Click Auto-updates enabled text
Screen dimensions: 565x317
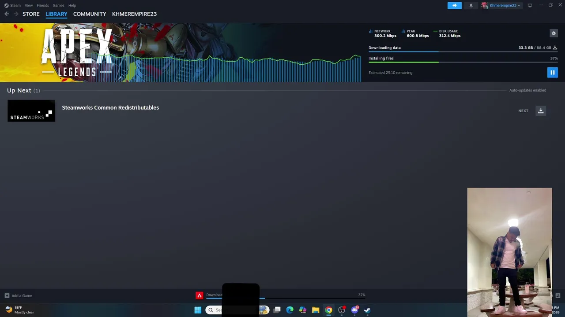[527, 90]
